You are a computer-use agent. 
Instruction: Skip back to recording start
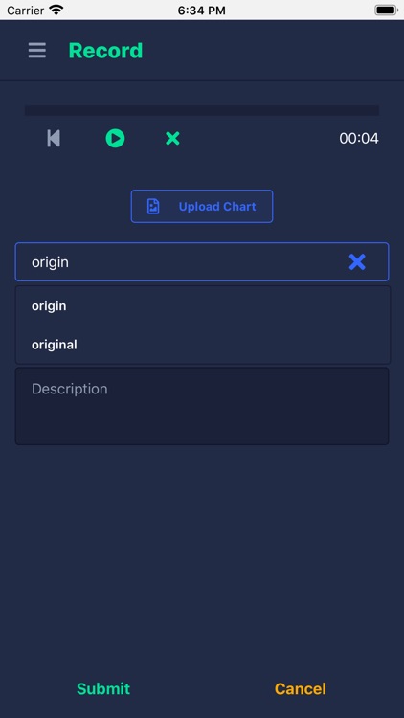point(54,138)
